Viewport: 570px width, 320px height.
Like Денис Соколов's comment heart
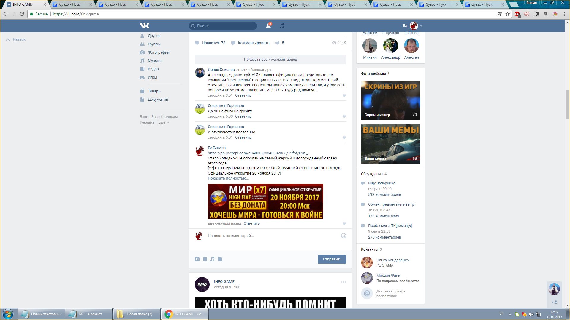(344, 96)
